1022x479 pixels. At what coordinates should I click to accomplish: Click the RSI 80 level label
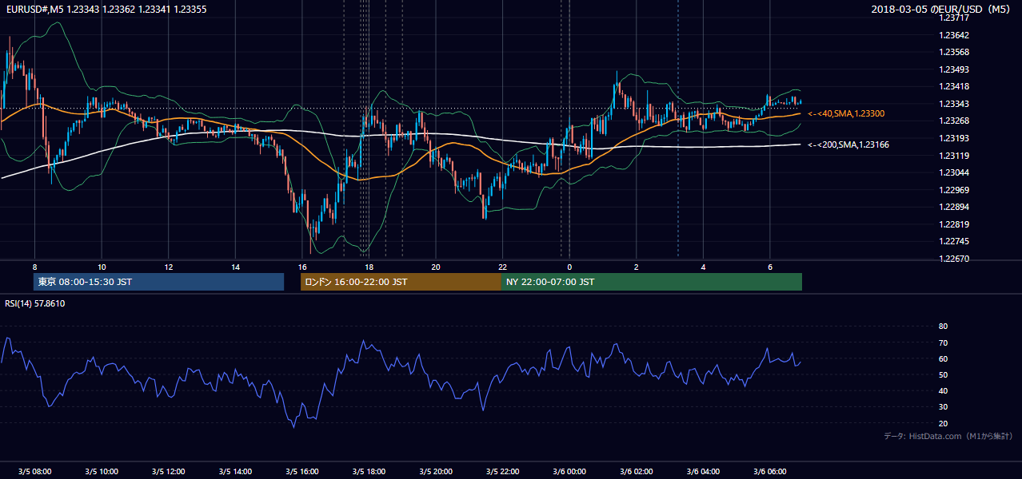(943, 327)
